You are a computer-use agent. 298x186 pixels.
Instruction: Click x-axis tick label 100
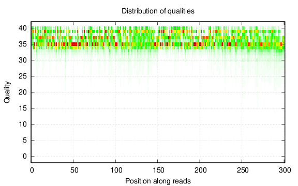116,171
